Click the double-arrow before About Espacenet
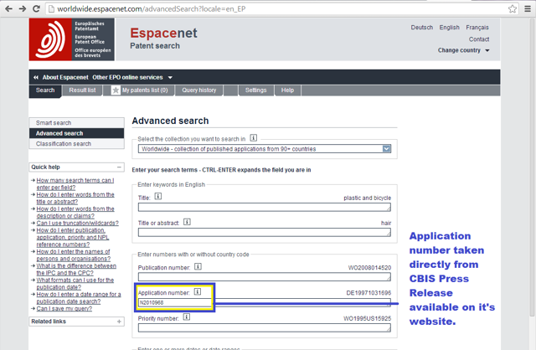The height and width of the screenshot is (350, 536). pos(36,78)
